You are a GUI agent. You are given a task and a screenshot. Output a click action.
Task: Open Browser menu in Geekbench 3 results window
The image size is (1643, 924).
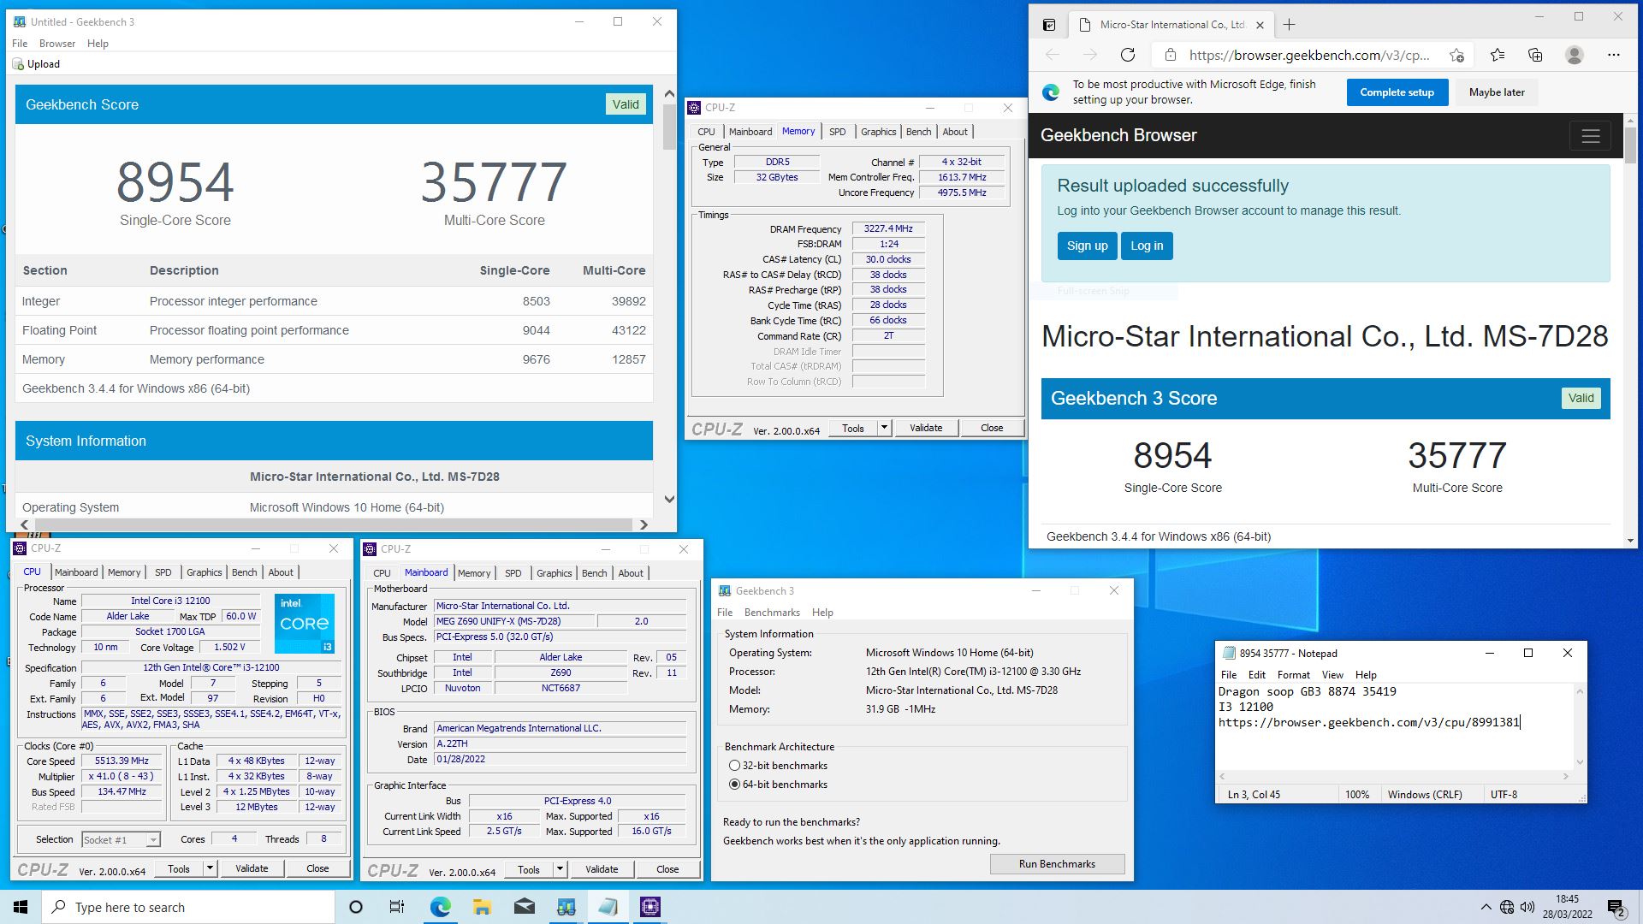(x=57, y=44)
